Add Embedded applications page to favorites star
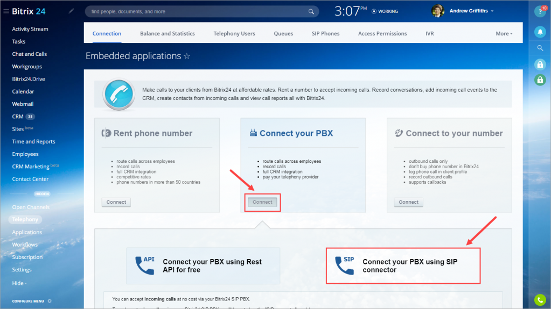The height and width of the screenshot is (309, 551). (187, 56)
